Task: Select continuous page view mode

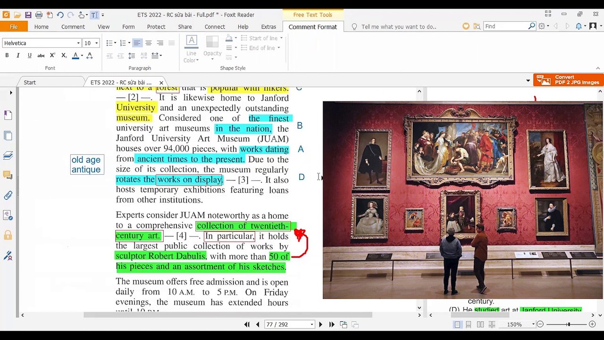Action: click(x=469, y=324)
